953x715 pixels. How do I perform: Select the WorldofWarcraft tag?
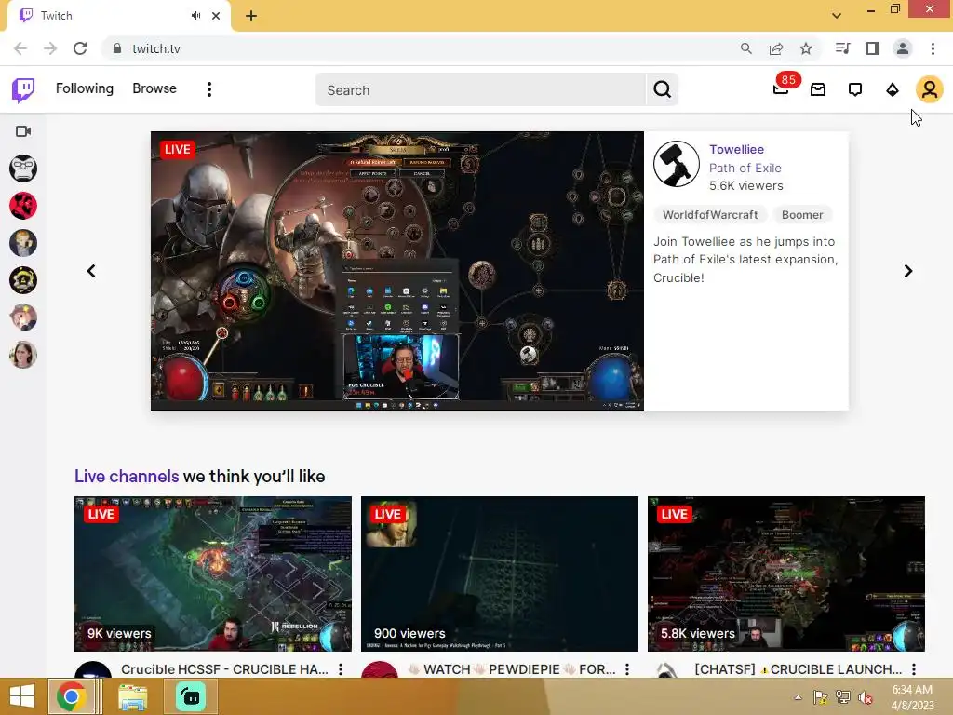(710, 215)
